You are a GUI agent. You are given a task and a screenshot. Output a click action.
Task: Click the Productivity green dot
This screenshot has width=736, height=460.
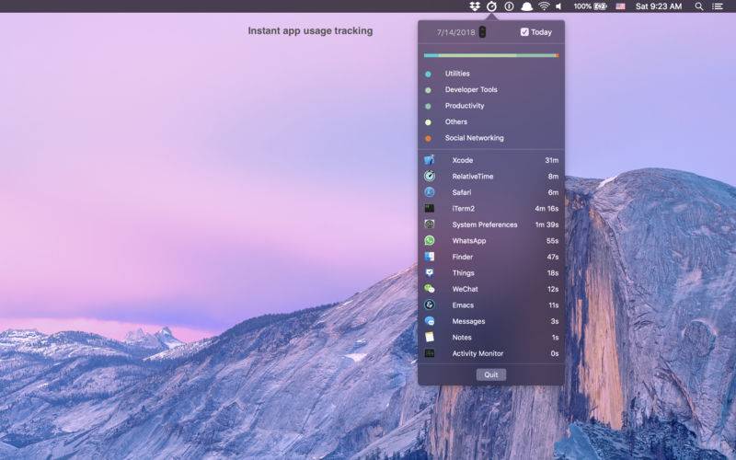(428, 107)
